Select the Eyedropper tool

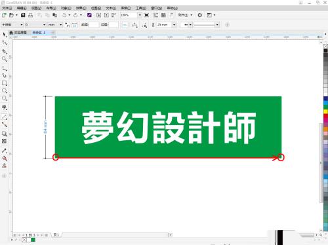(5, 151)
